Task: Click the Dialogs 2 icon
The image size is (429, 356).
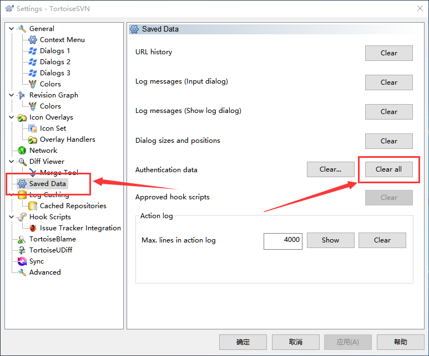Action: 33,62
